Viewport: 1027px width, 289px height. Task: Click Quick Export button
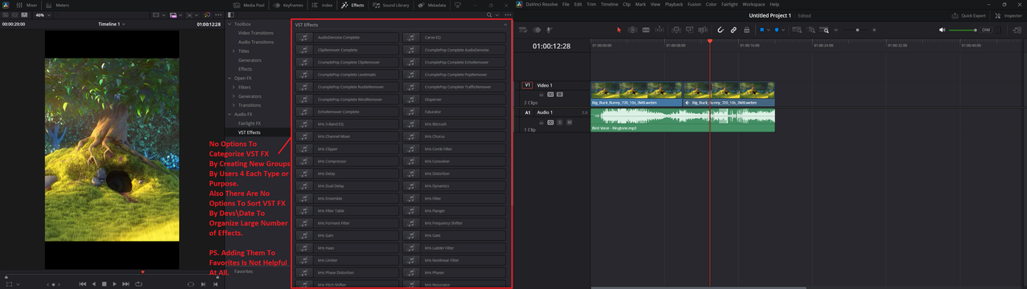[969, 15]
